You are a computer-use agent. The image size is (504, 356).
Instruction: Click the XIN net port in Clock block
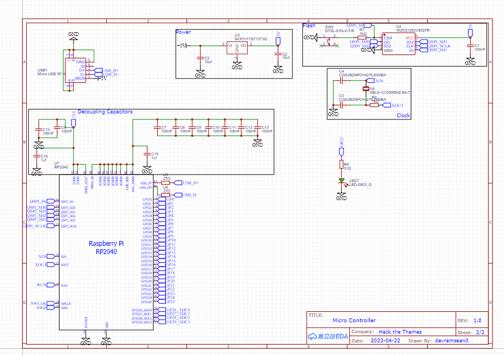375,81
